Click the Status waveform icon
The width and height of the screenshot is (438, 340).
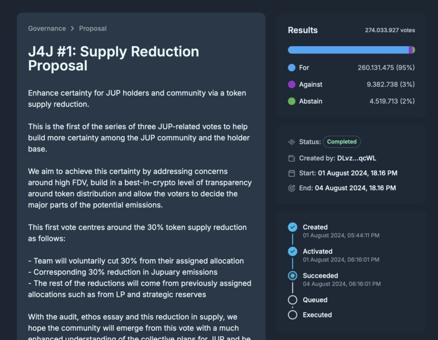pos(291,142)
